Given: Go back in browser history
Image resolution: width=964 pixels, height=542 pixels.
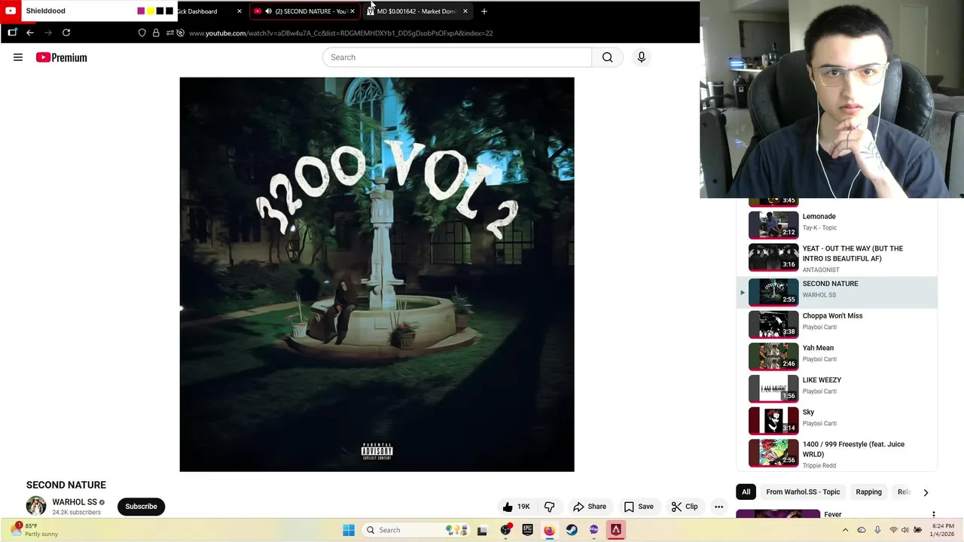Looking at the screenshot, I should tap(30, 32).
